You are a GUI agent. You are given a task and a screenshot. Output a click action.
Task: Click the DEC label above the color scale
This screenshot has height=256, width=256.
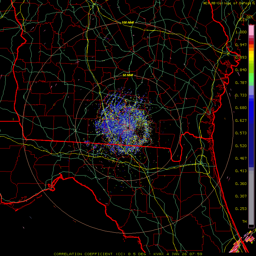coord(250,17)
